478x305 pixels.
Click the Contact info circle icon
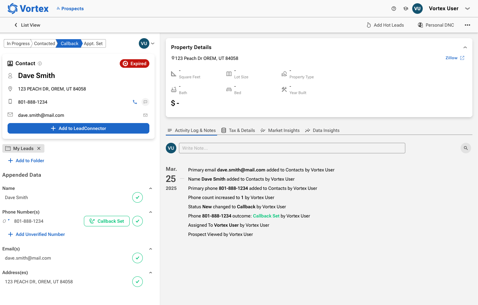click(40, 64)
